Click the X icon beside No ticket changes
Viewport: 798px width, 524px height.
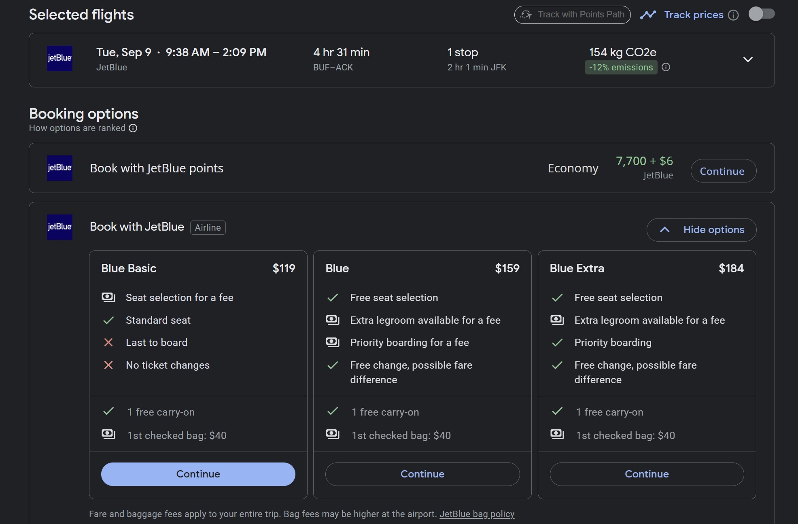(108, 365)
